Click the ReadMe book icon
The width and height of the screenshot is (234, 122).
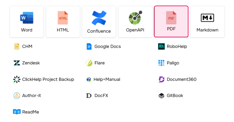(17, 112)
